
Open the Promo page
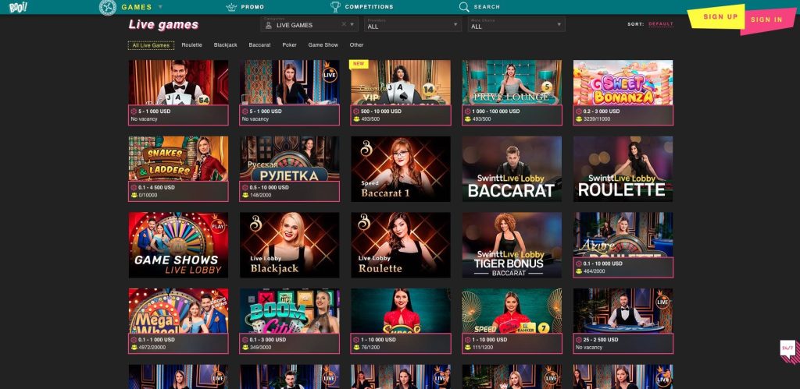(252, 7)
